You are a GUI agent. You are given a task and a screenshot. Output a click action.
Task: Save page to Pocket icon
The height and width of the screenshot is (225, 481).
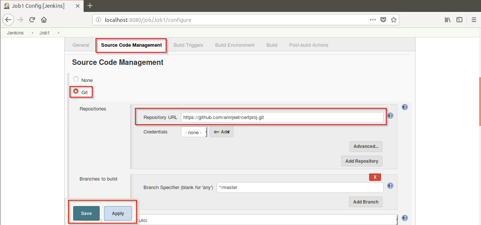pyautogui.click(x=383, y=20)
